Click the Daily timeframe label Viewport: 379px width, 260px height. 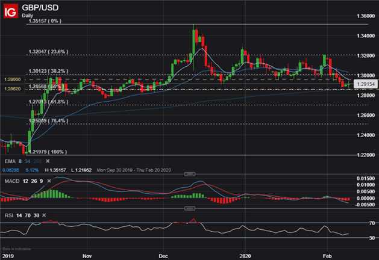pyautogui.click(x=27, y=16)
